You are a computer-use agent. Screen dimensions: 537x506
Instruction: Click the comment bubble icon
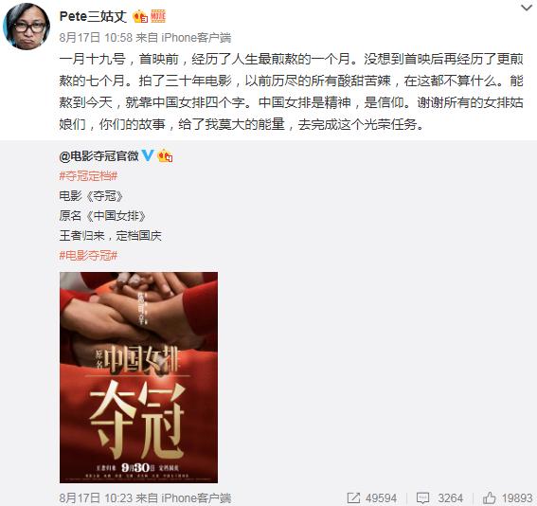[x=423, y=498]
